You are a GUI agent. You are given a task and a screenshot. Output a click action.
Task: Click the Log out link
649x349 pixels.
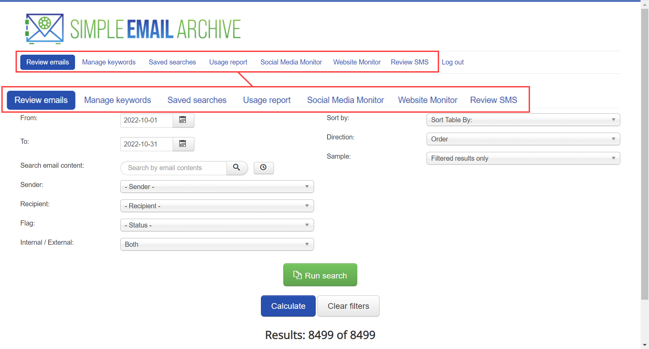point(453,62)
